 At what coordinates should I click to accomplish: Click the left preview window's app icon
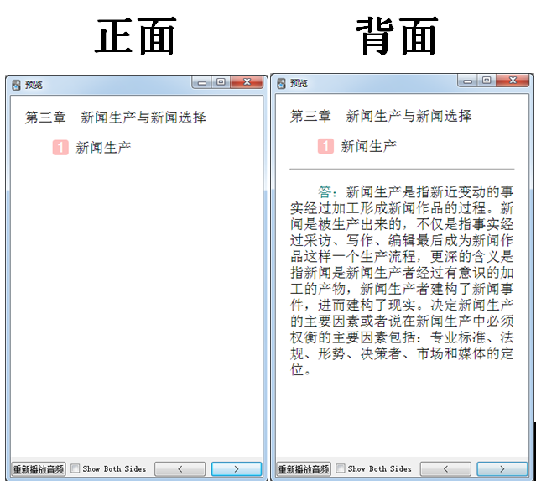16,85
